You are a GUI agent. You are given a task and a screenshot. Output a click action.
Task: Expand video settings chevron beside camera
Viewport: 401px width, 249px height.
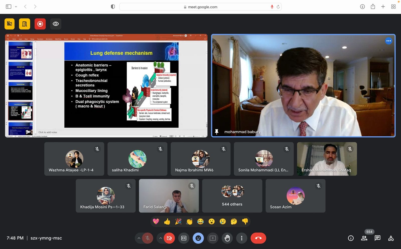[x=160, y=238]
